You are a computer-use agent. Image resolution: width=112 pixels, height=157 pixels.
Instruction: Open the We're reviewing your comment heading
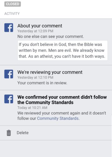[x=50, y=72]
